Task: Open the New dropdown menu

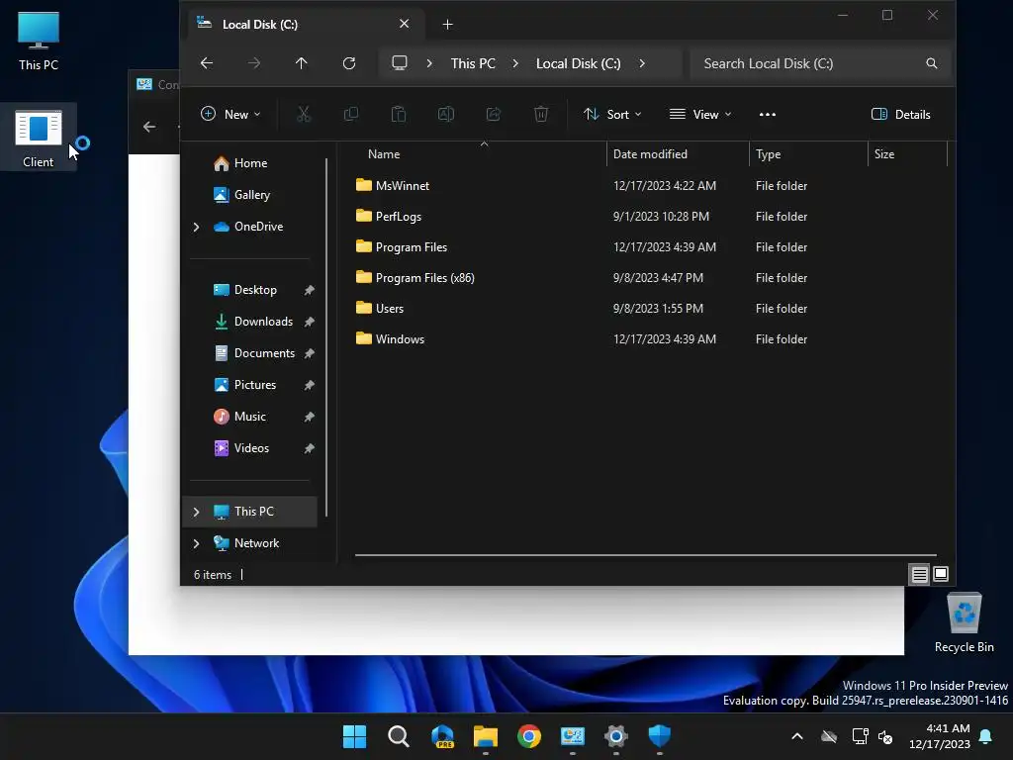Action: point(230,115)
